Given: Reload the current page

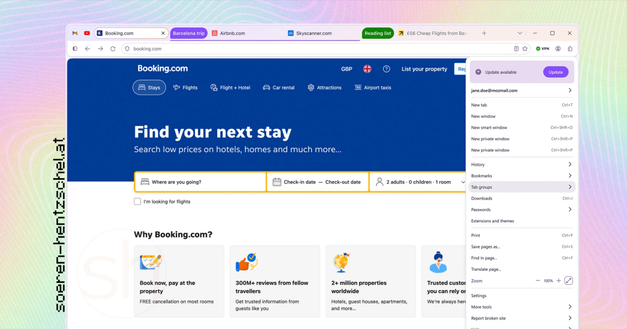Looking at the screenshot, I should (113, 49).
